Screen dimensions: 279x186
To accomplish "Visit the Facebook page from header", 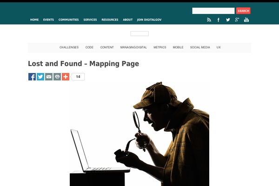I will point(219,20).
